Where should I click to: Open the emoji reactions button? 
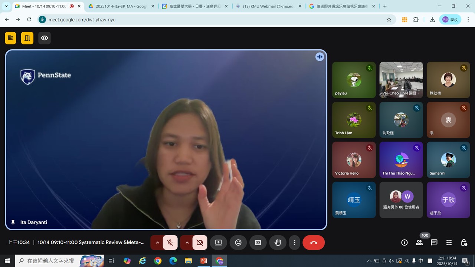coord(238,243)
